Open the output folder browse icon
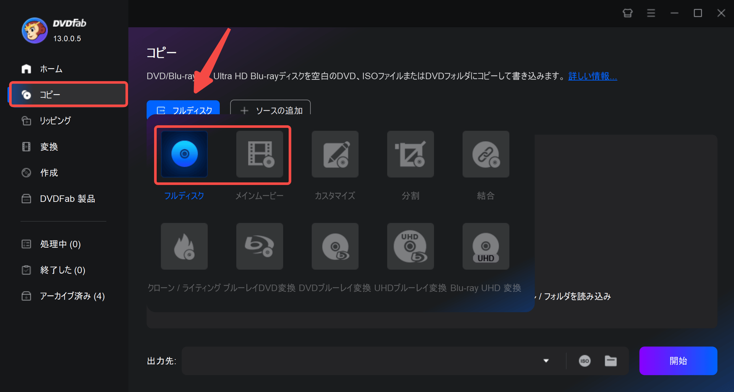 611,361
